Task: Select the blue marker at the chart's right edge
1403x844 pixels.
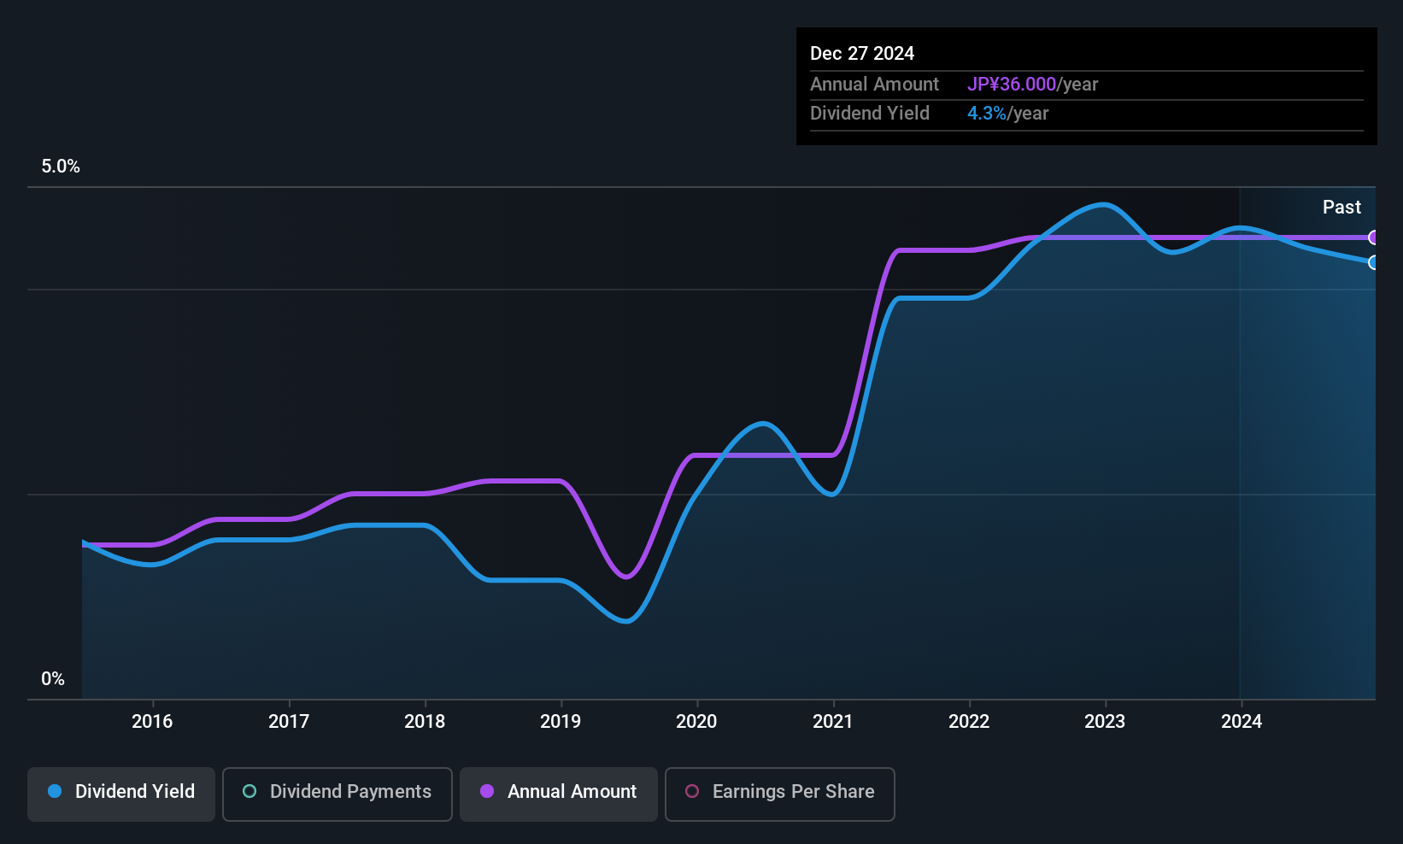Action: pyautogui.click(x=1373, y=263)
